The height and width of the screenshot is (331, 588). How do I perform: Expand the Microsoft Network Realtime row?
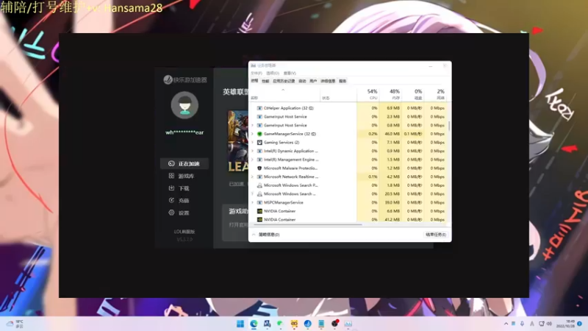(253, 177)
